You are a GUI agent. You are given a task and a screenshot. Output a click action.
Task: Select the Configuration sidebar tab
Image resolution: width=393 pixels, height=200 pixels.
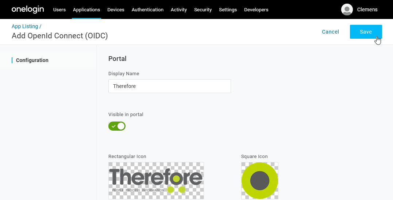[32, 60]
